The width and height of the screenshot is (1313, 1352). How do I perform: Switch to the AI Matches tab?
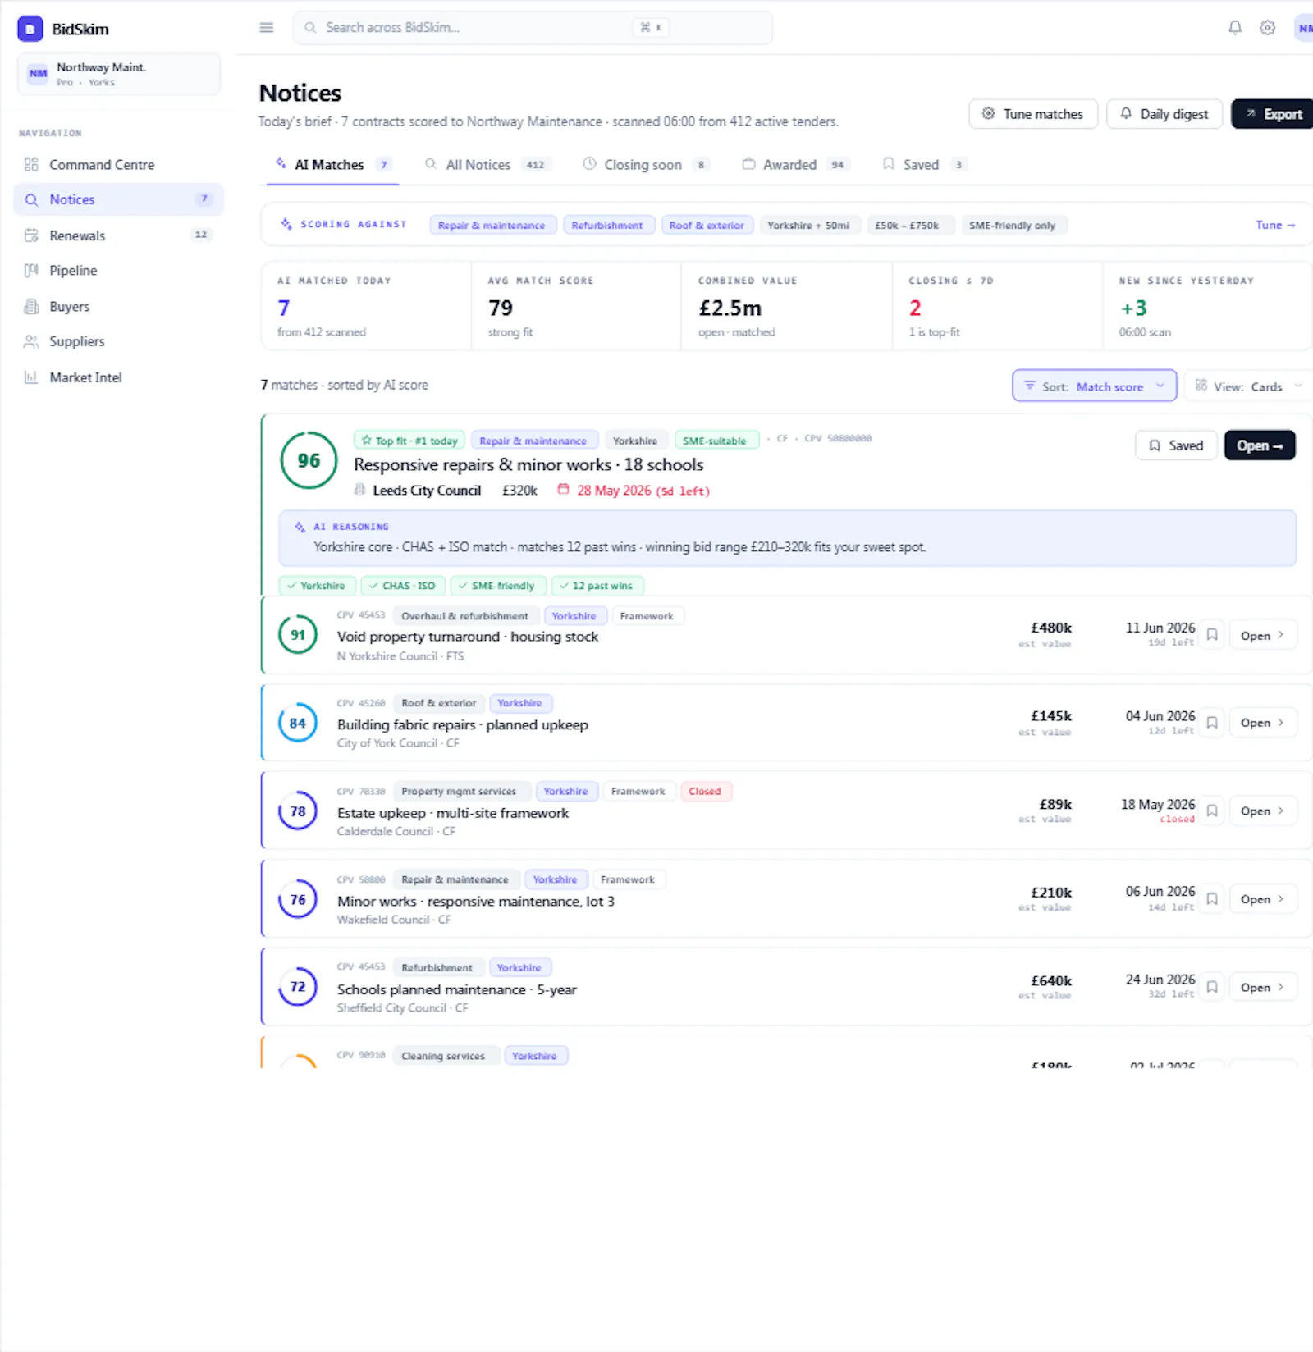pyautogui.click(x=332, y=165)
